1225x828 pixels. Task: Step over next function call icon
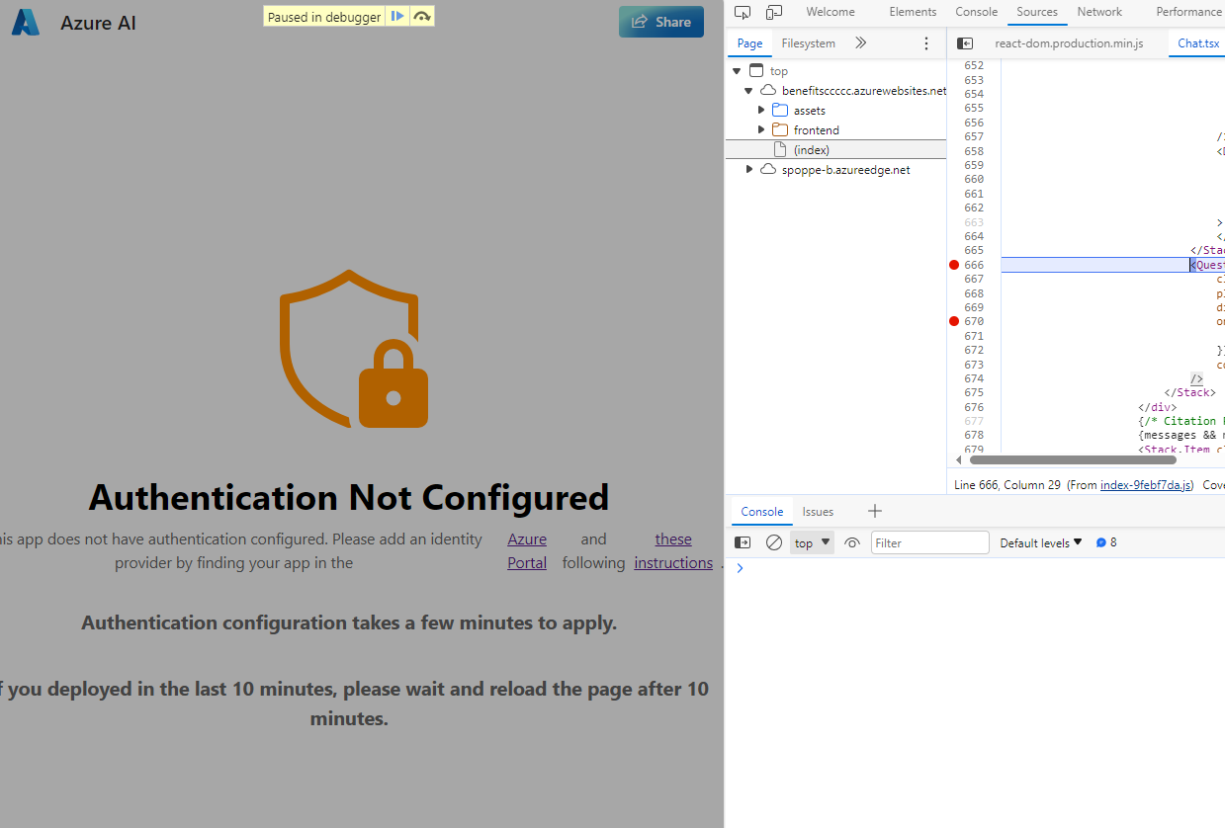click(x=422, y=16)
